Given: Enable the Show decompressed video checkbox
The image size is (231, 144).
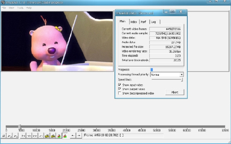Looking at the screenshot, I should [x=120, y=93].
